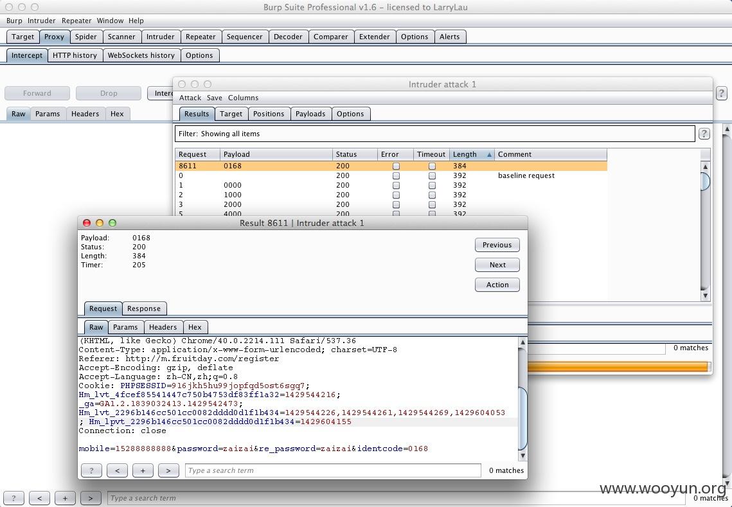
Task: Open the Hex tab in Result 8611 window
Action: coord(195,327)
